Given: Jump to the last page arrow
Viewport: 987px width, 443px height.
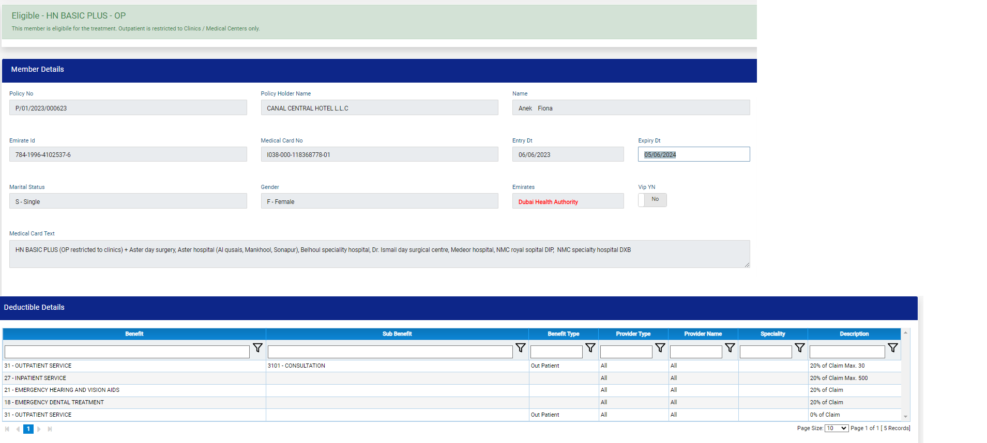Looking at the screenshot, I should (50, 429).
